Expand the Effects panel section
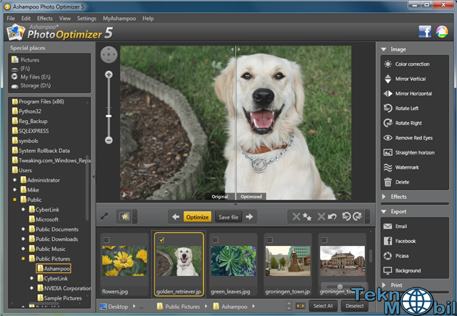Viewport: 457px width, 316px height. 383,197
